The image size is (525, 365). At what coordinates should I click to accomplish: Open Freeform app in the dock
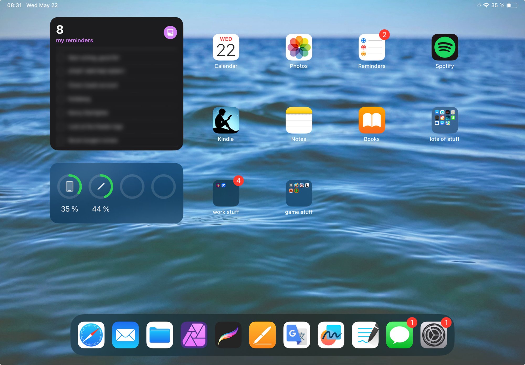331,335
